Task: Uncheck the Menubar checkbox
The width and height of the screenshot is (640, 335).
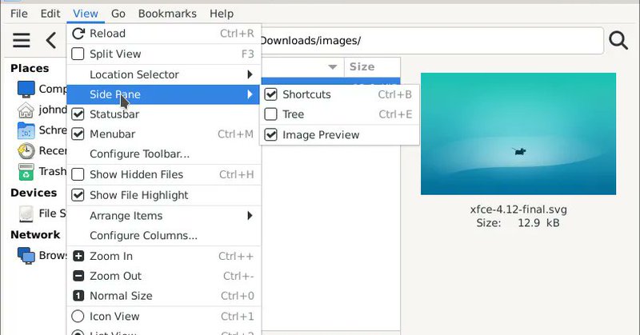Action: pos(78,134)
